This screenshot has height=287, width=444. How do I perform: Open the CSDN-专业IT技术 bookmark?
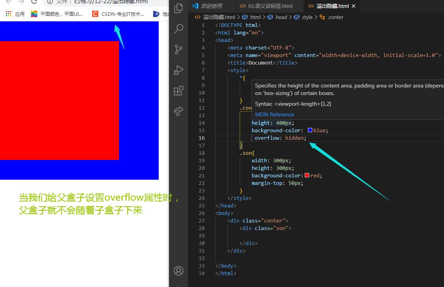tap(118, 14)
